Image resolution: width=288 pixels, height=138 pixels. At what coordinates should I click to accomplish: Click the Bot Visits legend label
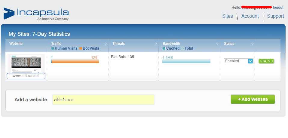tap(91, 48)
